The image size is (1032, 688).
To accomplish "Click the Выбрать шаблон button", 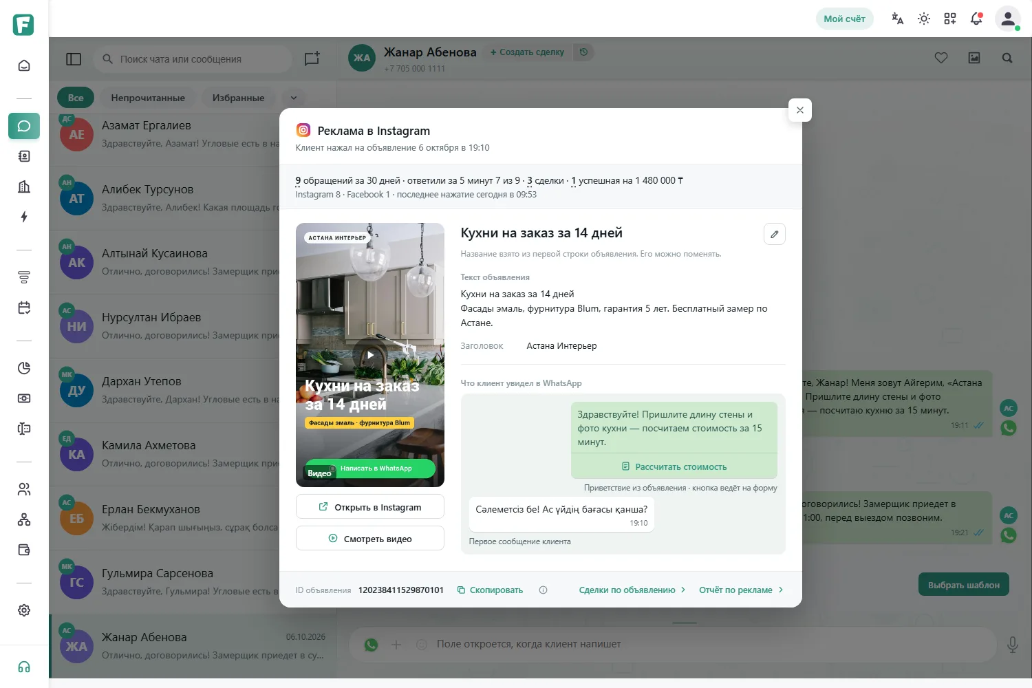I will [964, 585].
